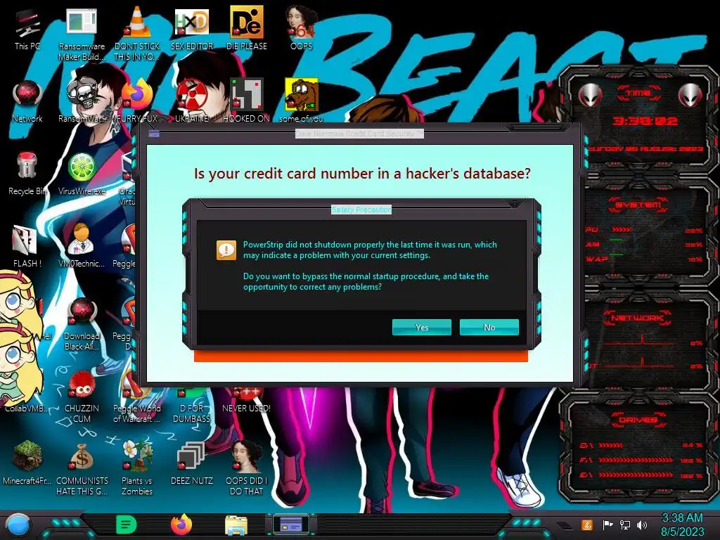The width and height of the screenshot is (720, 540).
Task: Click the DRIVES widget header
Action: (x=638, y=420)
